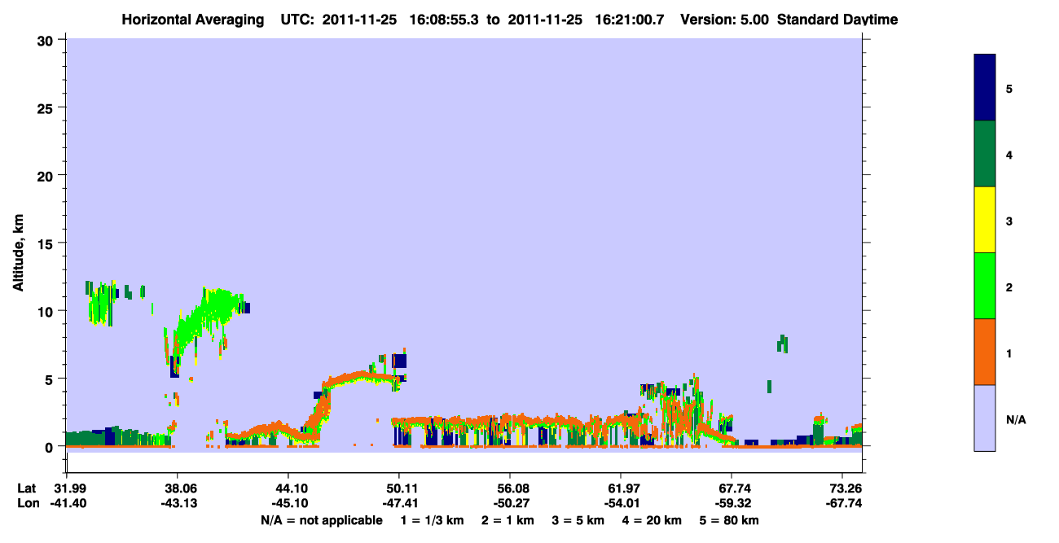
Task: Click the '4 = 20 km' legend note
Action: point(650,520)
